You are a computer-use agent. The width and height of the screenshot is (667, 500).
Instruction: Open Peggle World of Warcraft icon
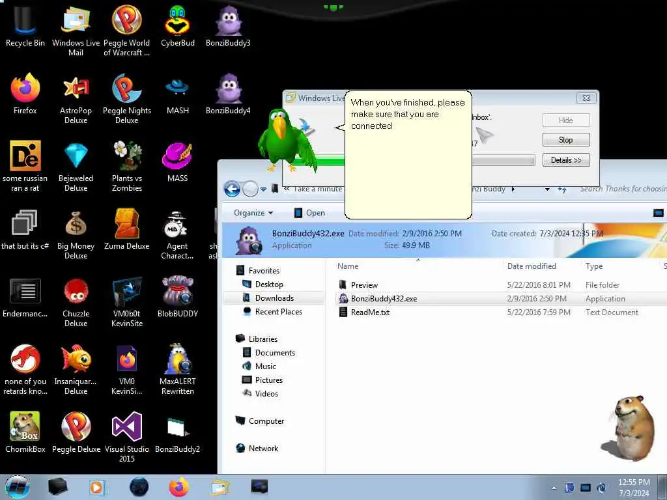click(x=127, y=31)
